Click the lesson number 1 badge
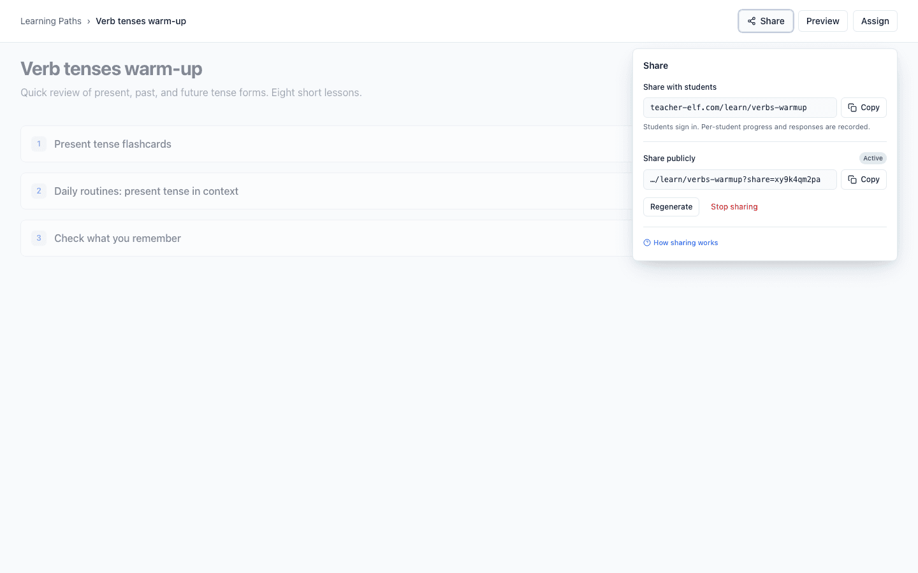The height and width of the screenshot is (573, 918). pos(39,144)
